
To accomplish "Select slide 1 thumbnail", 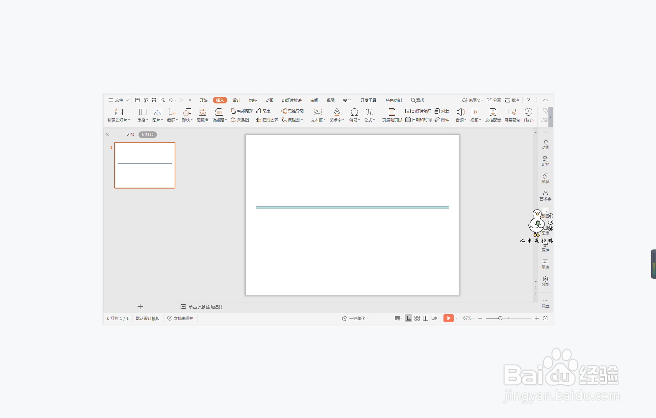I will pyautogui.click(x=145, y=165).
